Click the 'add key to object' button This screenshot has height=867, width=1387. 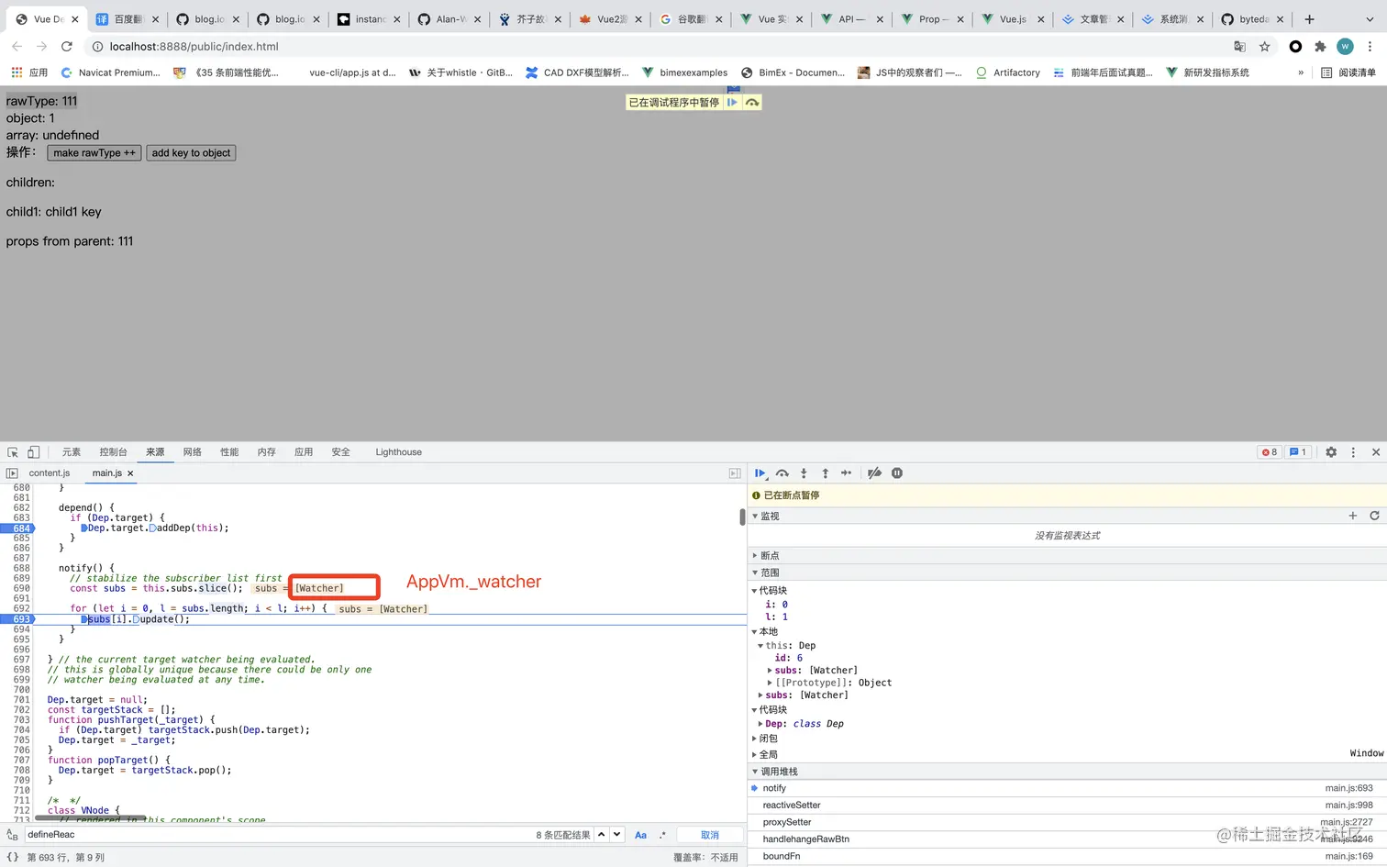click(191, 153)
